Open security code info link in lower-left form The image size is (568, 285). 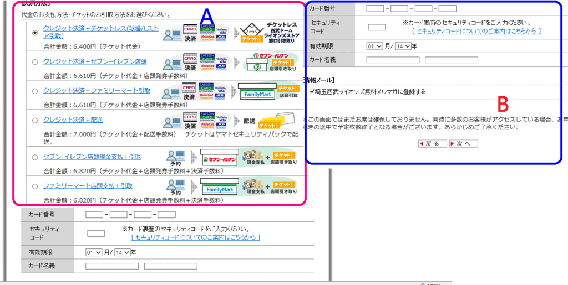pyautogui.click(x=196, y=237)
